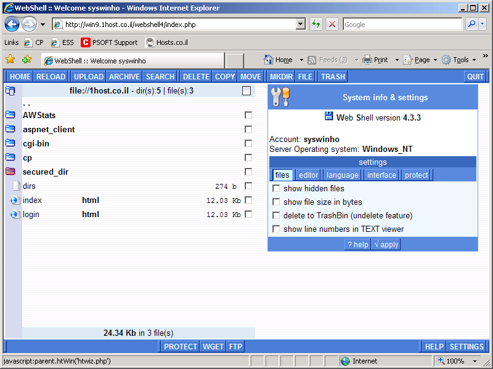Click the browser Back arrow button
493x369 pixels.
coord(12,25)
